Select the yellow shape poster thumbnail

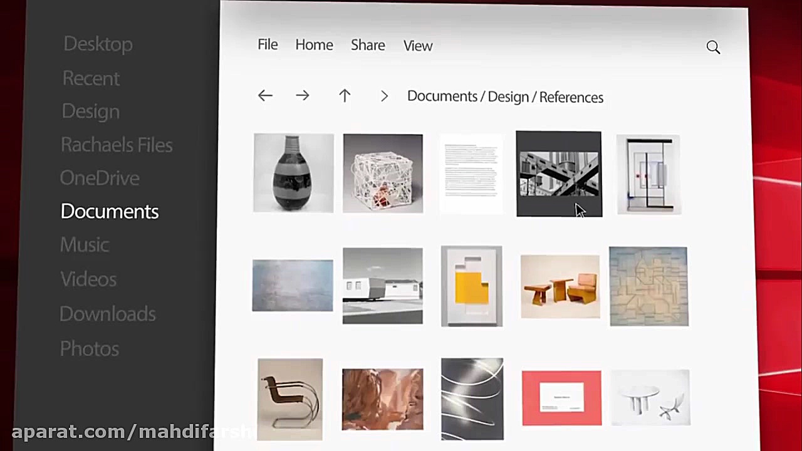[472, 286]
